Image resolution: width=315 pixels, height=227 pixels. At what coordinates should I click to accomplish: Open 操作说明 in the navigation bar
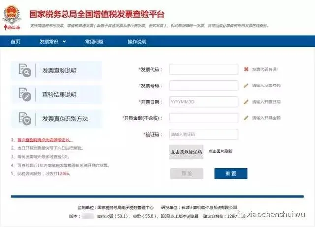pos(137,41)
